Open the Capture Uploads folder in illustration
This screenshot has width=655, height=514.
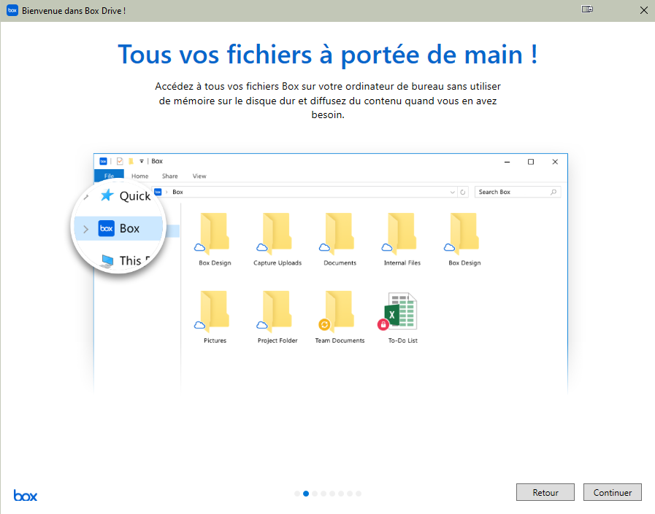[x=277, y=240]
